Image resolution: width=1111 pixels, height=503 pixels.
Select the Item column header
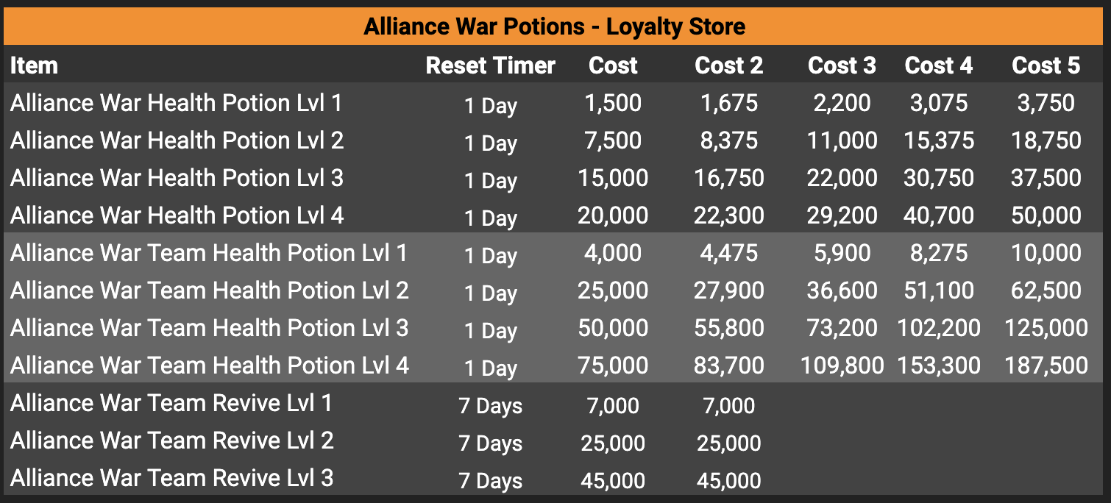[x=34, y=65]
